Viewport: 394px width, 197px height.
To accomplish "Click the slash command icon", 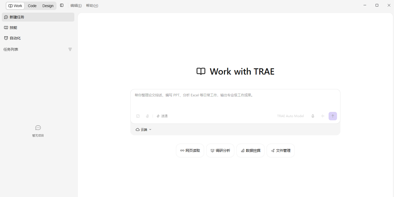I will coord(138,116).
